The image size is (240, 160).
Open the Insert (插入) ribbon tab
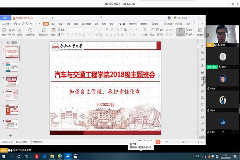coord(53,24)
